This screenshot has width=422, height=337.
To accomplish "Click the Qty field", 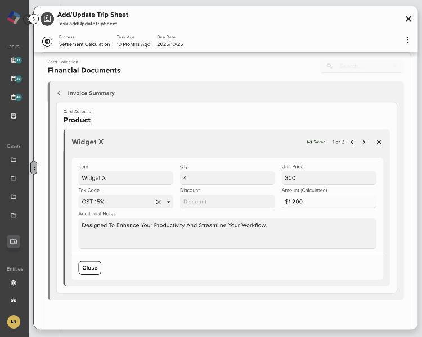I will coord(227,178).
